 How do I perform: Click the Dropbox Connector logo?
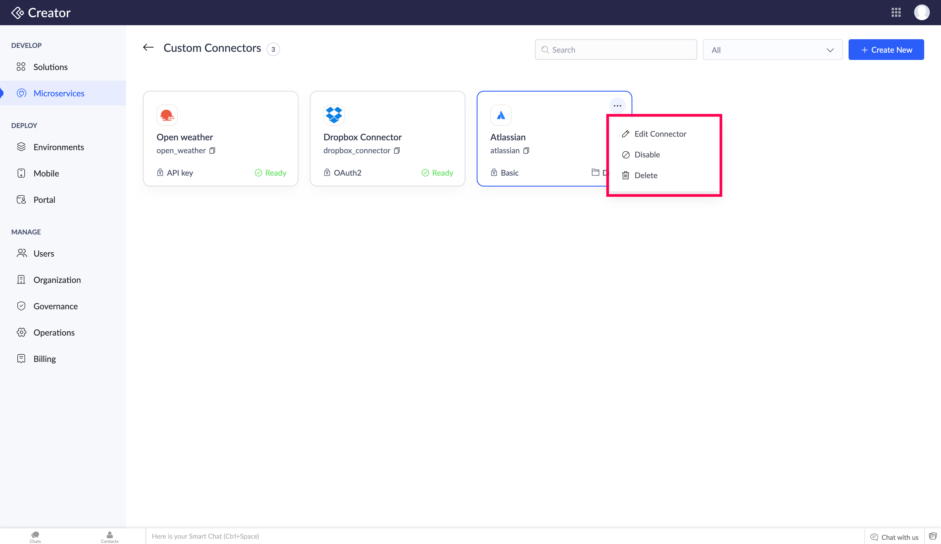pyautogui.click(x=334, y=115)
